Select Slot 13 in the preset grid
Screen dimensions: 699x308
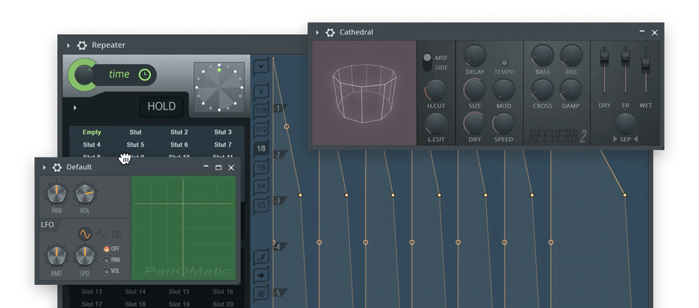click(x=92, y=292)
